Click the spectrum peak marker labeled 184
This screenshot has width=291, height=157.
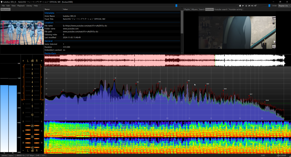pos(136,83)
